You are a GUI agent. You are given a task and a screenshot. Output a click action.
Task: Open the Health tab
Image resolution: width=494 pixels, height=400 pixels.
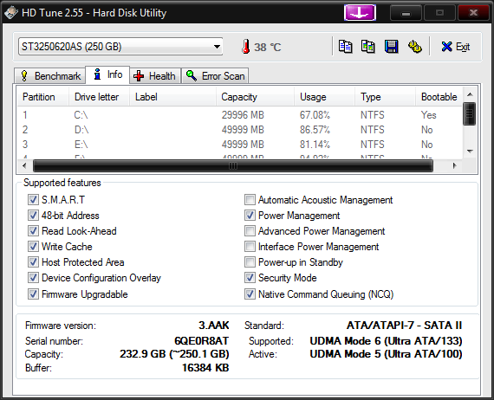click(154, 76)
